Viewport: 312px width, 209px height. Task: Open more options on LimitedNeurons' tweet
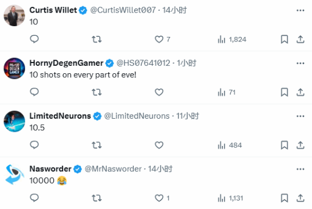pos(300,116)
